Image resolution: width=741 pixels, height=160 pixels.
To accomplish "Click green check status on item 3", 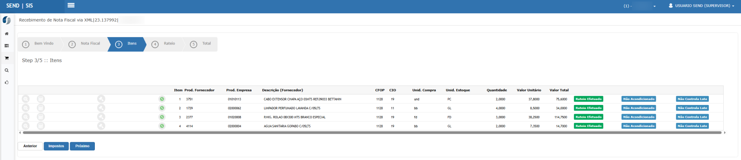I will tap(162, 117).
